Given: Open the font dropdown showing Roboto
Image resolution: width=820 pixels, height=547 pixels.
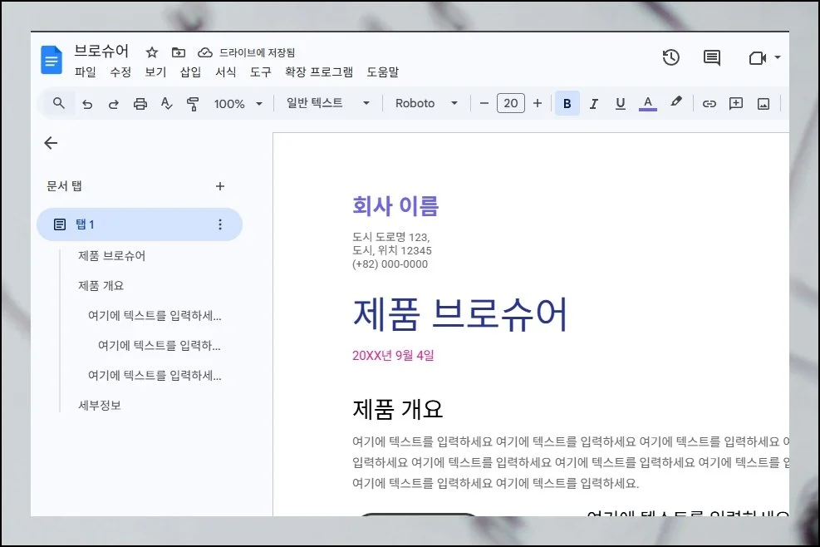Looking at the screenshot, I should pyautogui.click(x=425, y=103).
